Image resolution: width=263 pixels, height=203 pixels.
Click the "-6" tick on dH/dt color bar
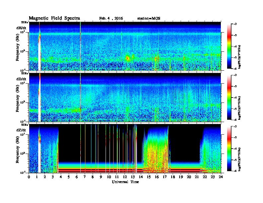click(235, 69)
